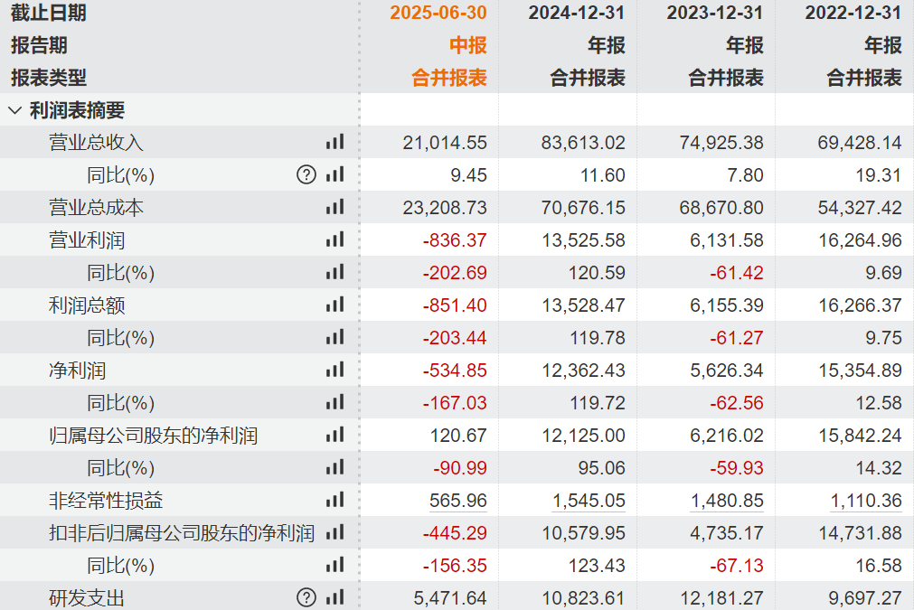Image resolution: width=914 pixels, height=610 pixels.
Task: Select the 报表类型 header label
Action: tap(49, 78)
